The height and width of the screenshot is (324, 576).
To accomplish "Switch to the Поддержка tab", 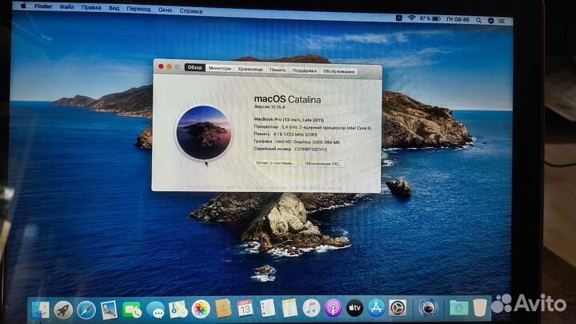I will (304, 70).
